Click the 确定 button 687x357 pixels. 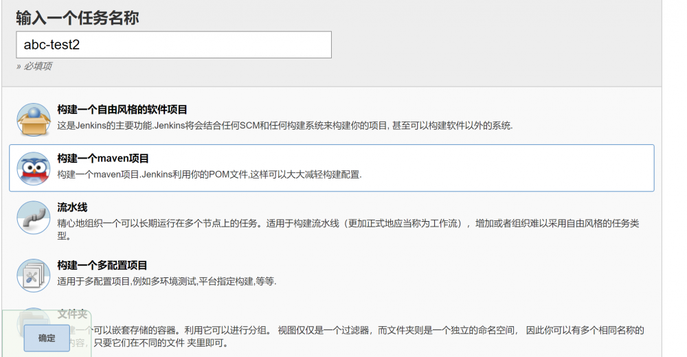click(x=47, y=338)
